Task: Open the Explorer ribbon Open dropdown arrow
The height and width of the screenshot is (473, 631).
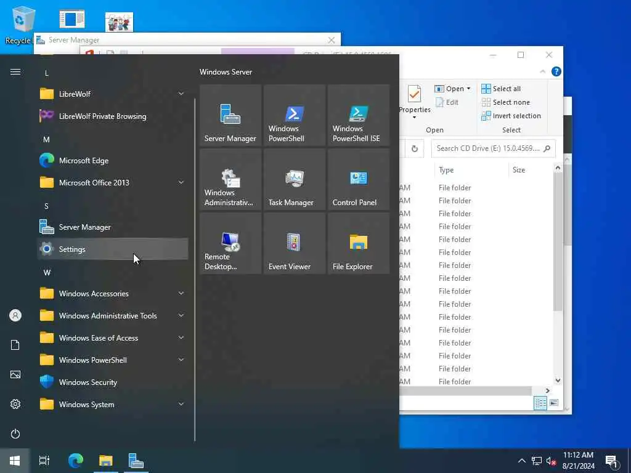Action: [x=468, y=89]
